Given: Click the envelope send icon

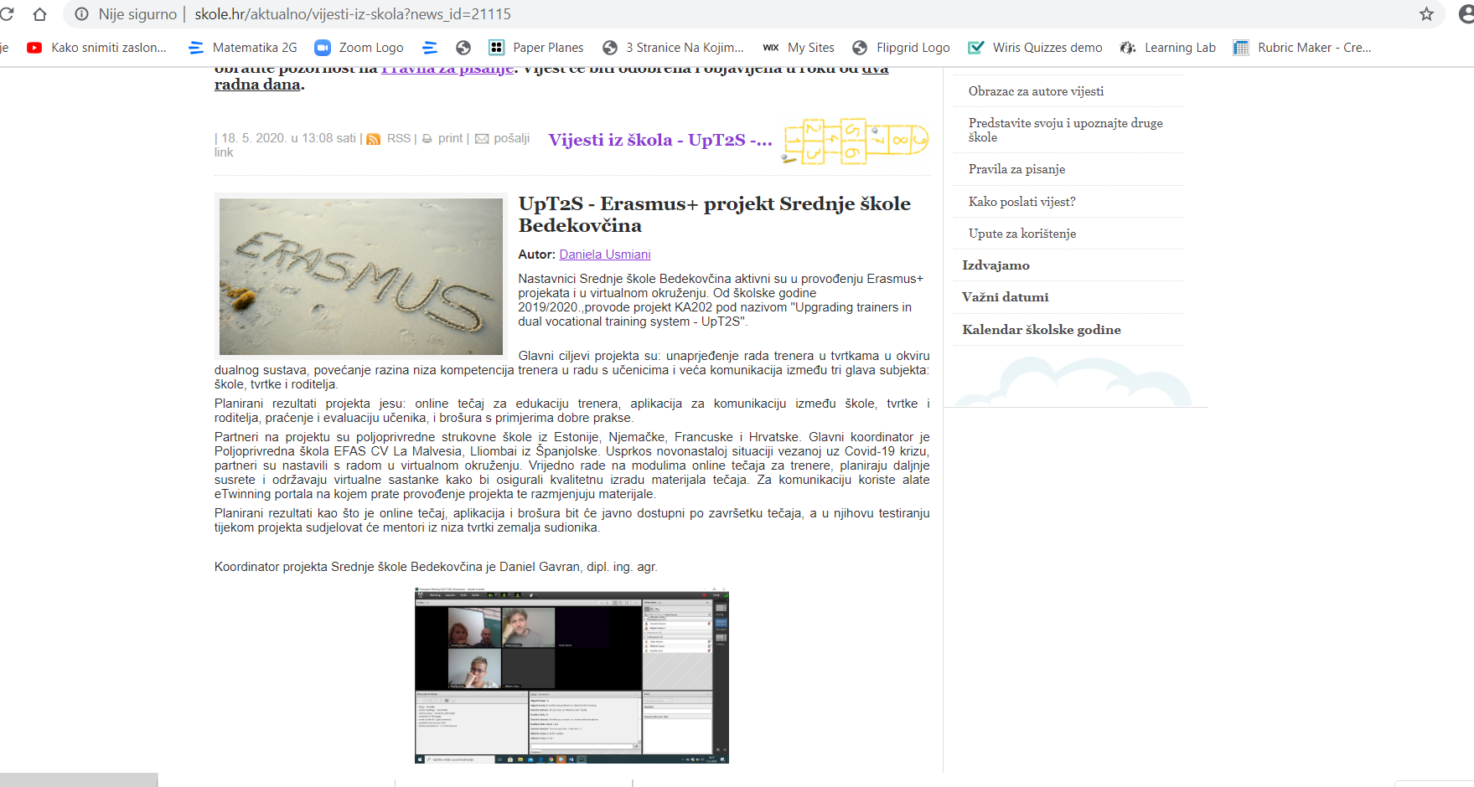Looking at the screenshot, I should [x=482, y=139].
